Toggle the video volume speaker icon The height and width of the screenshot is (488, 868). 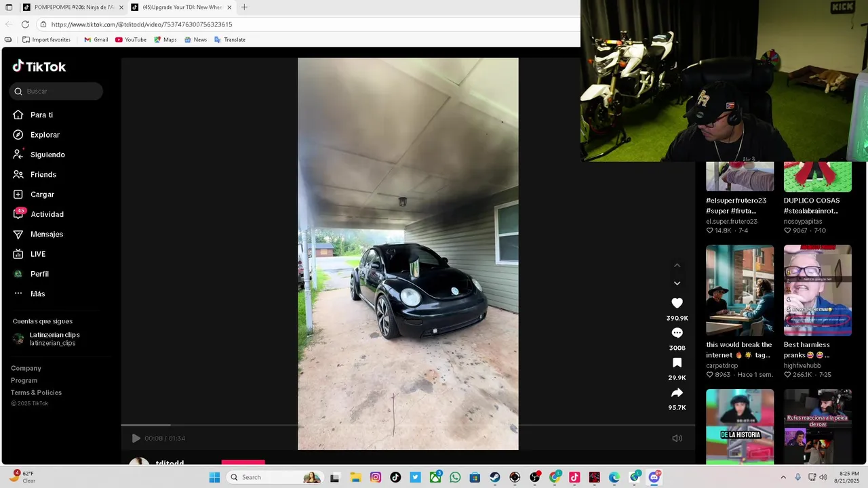point(677,439)
